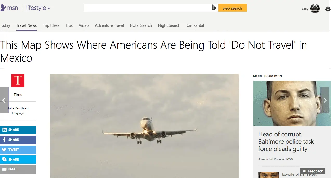Select the Adventure Travel tab
Screen dimensions: 333x178
point(109,25)
